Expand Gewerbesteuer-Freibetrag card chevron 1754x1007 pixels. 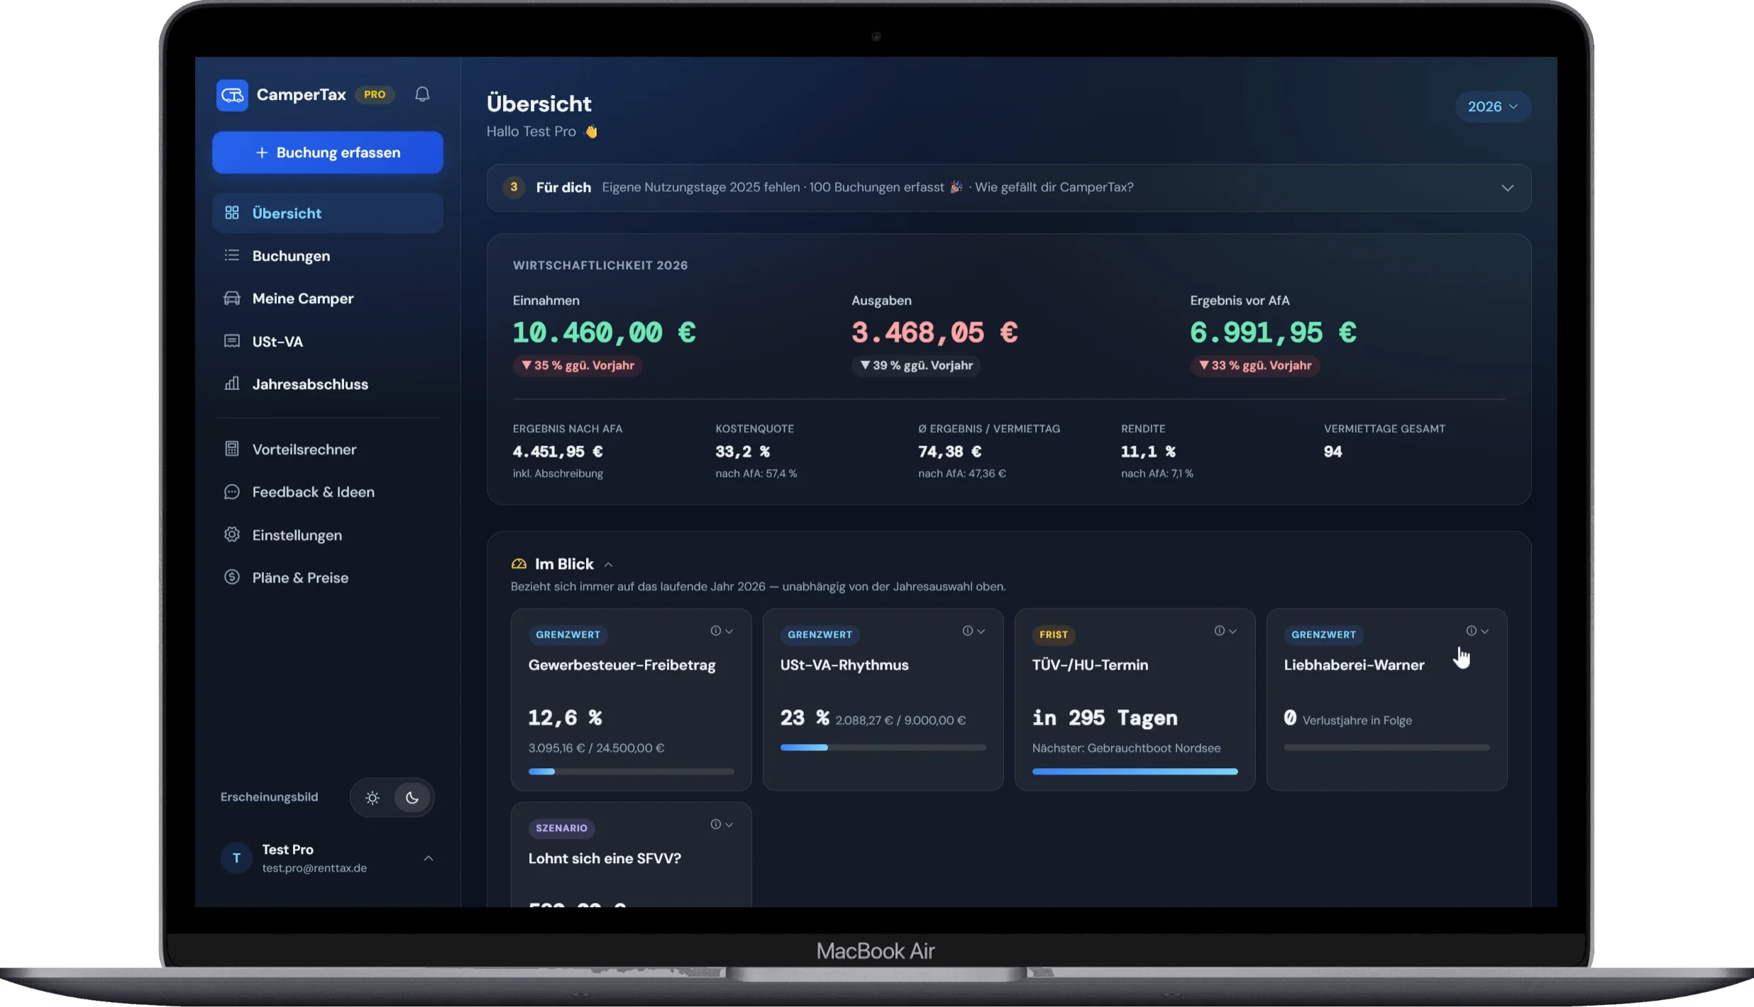point(729,630)
